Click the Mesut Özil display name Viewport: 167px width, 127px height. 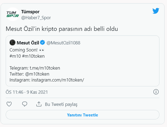pyautogui.click(x=28, y=43)
